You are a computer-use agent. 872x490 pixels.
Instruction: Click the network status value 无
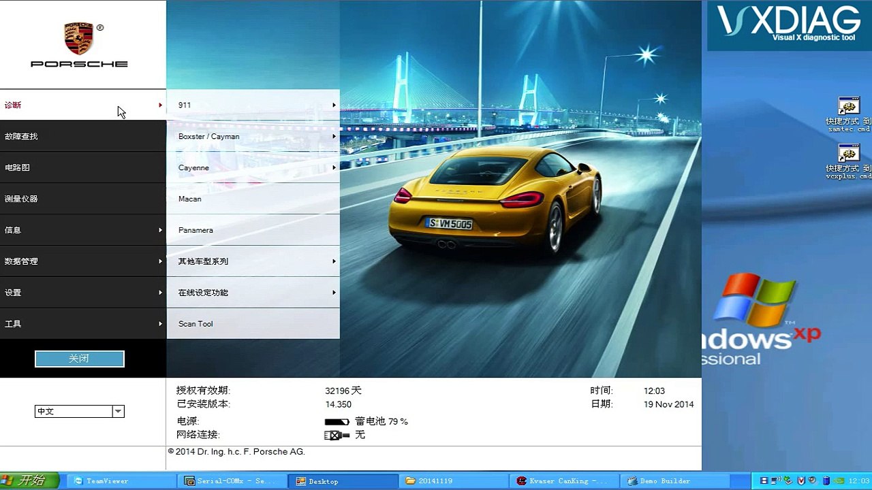360,435
